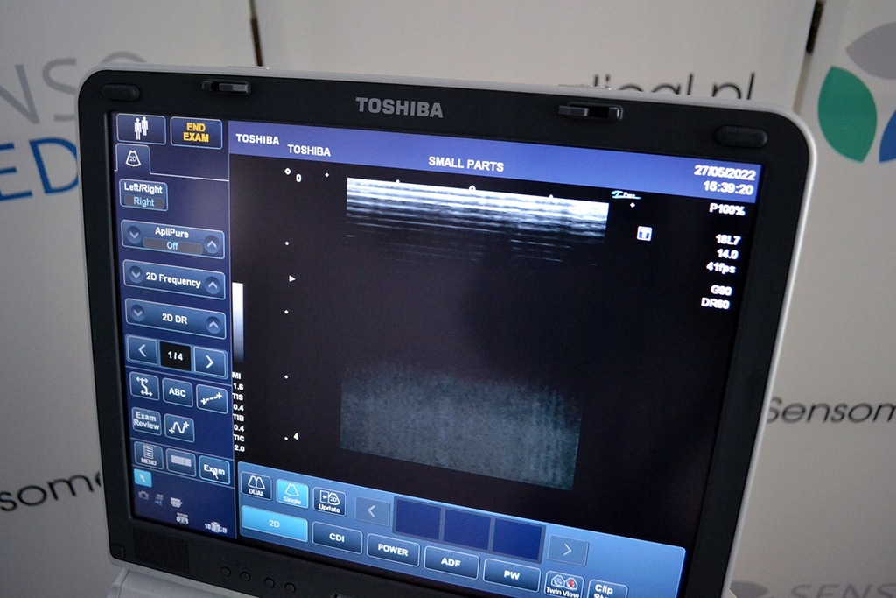
Task: Select the caliper measurement tool icon
Action: coord(144,386)
